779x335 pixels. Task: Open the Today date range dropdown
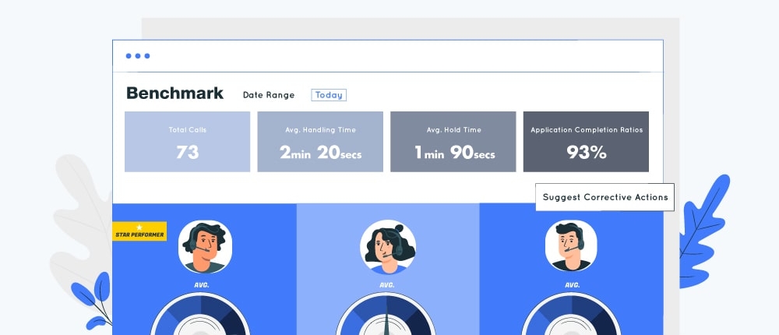point(329,95)
